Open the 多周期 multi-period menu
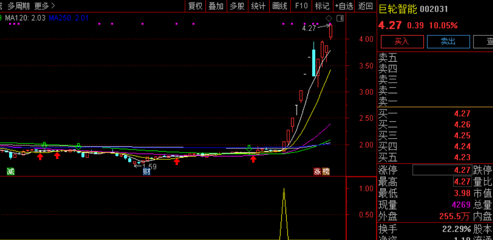493x240 pixels. (19, 6)
